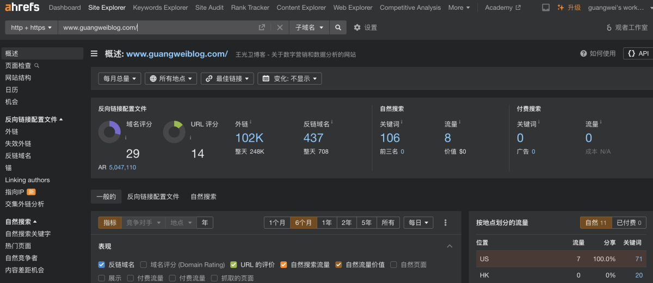Click the info icon beside 自然搜索 流量
Image resolution: width=653 pixels, height=283 pixels.
(x=460, y=123)
